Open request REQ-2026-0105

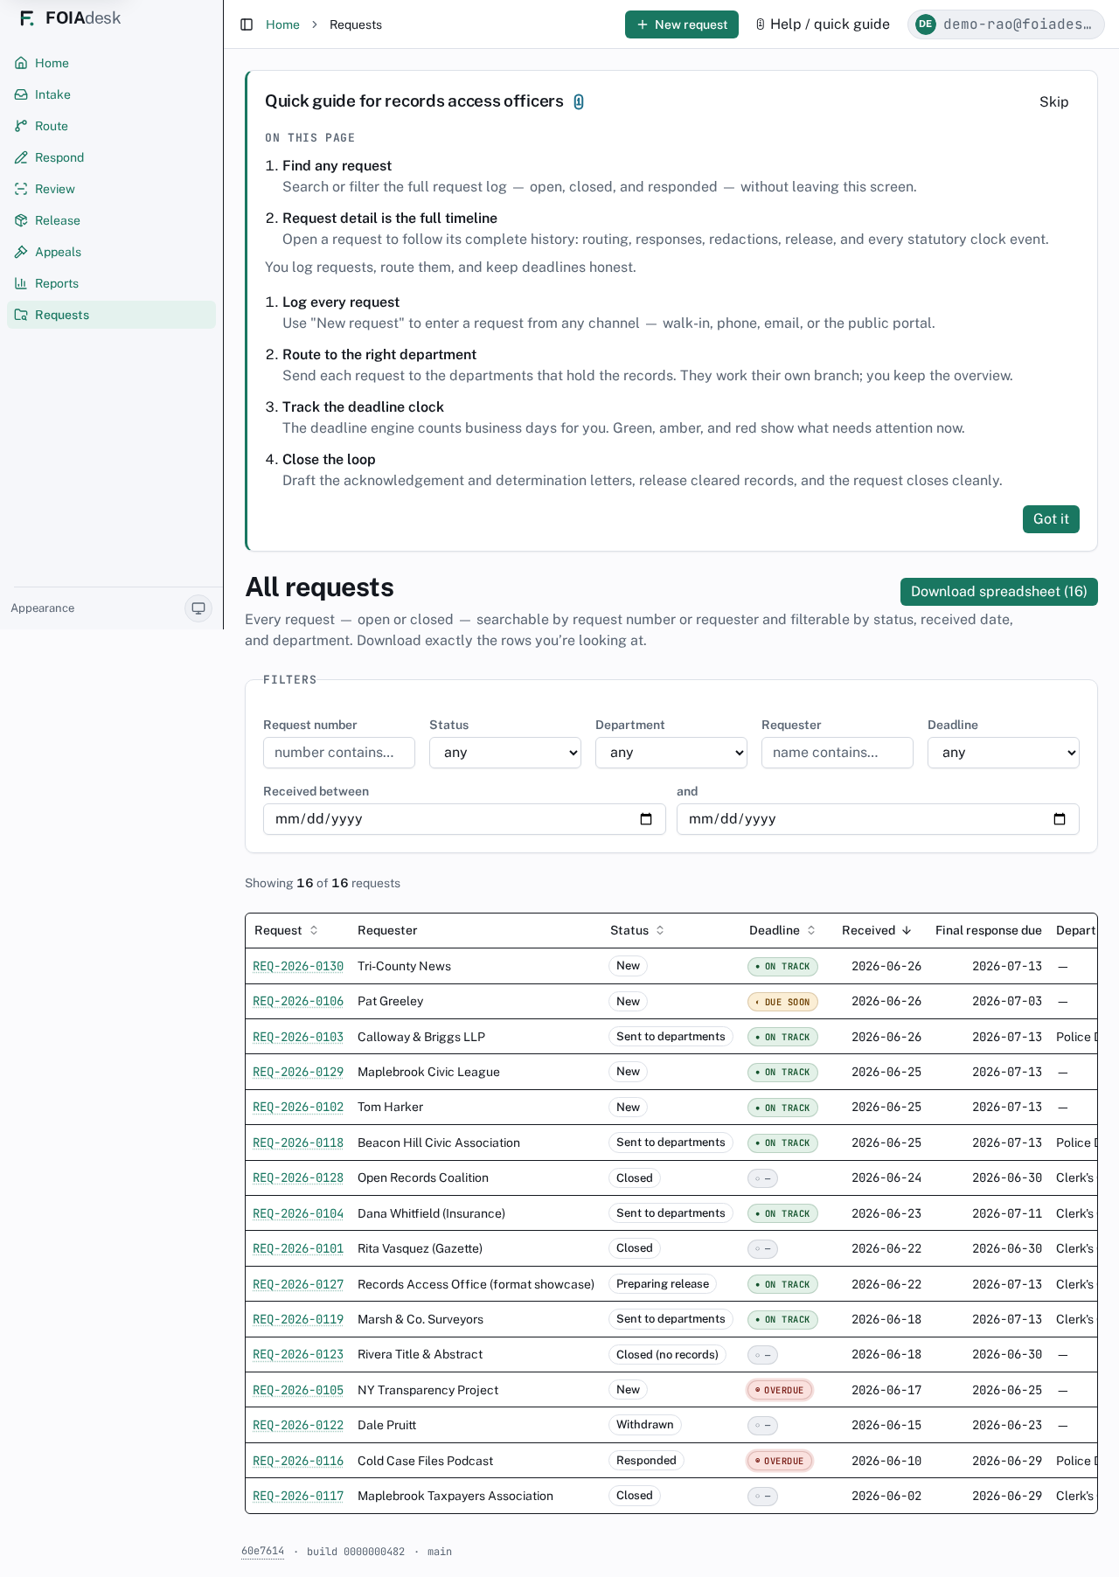[298, 1390]
